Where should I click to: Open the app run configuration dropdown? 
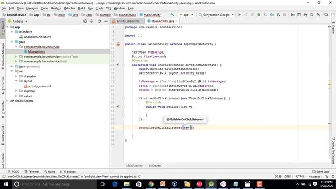pyautogui.click(x=186, y=15)
